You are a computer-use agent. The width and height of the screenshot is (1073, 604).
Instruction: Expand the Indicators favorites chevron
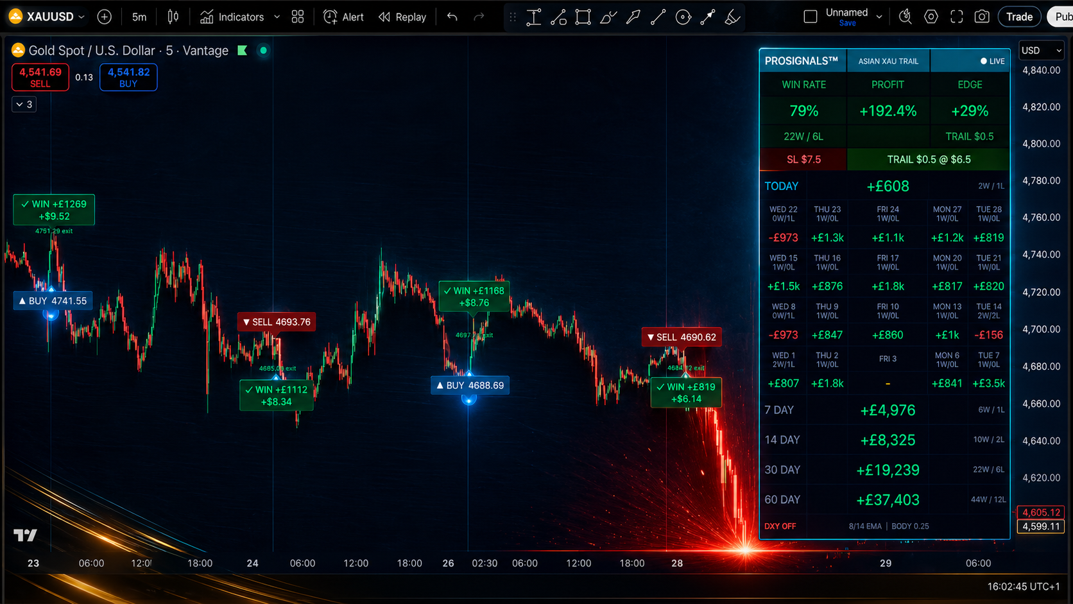point(277,17)
